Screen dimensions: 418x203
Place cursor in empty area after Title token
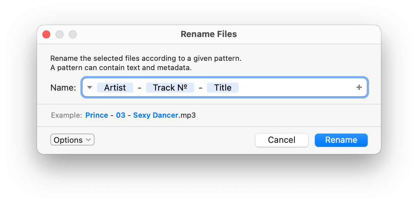[296, 88]
